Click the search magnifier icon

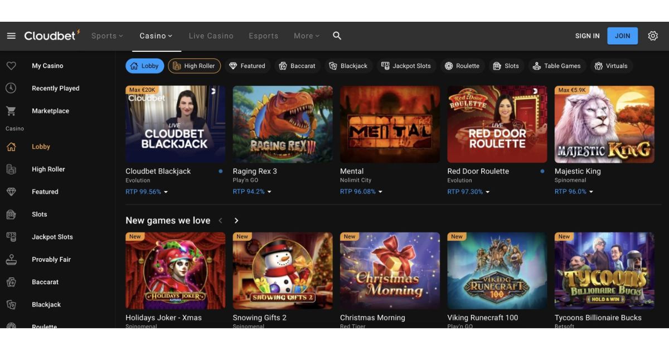337,36
